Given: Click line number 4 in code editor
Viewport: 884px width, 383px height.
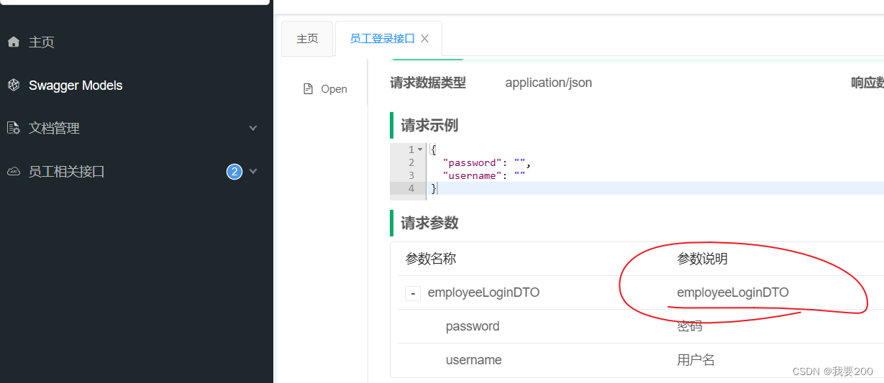Looking at the screenshot, I should [x=411, y=188].
